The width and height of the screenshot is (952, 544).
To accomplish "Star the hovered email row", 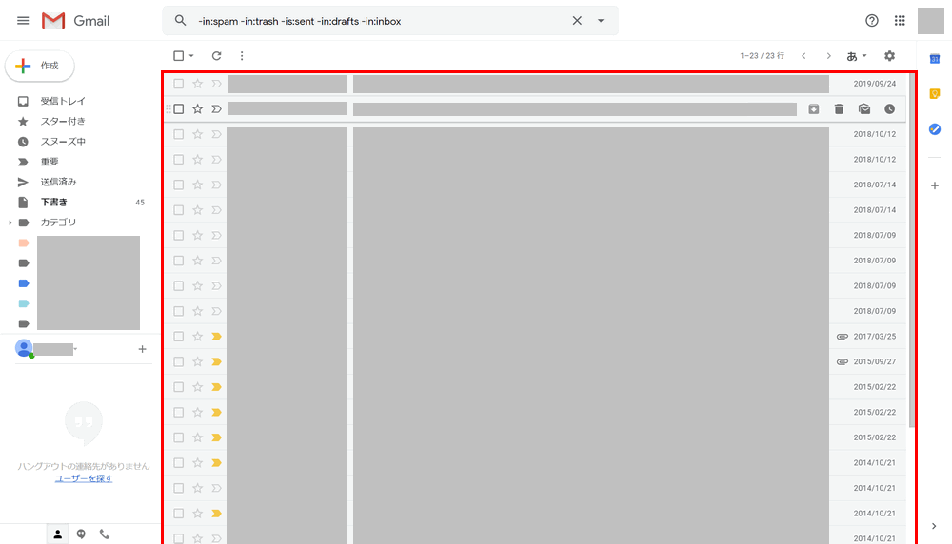I will [197, 109].
